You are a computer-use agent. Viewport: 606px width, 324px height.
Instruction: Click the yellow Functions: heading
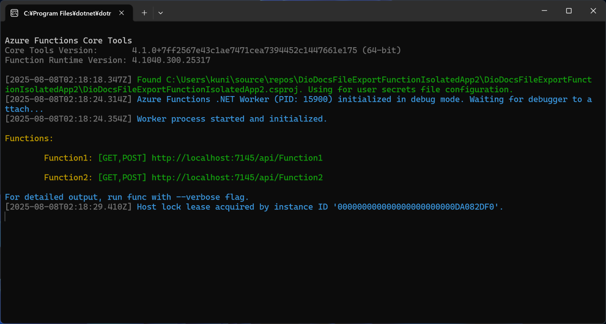(29, 138)
